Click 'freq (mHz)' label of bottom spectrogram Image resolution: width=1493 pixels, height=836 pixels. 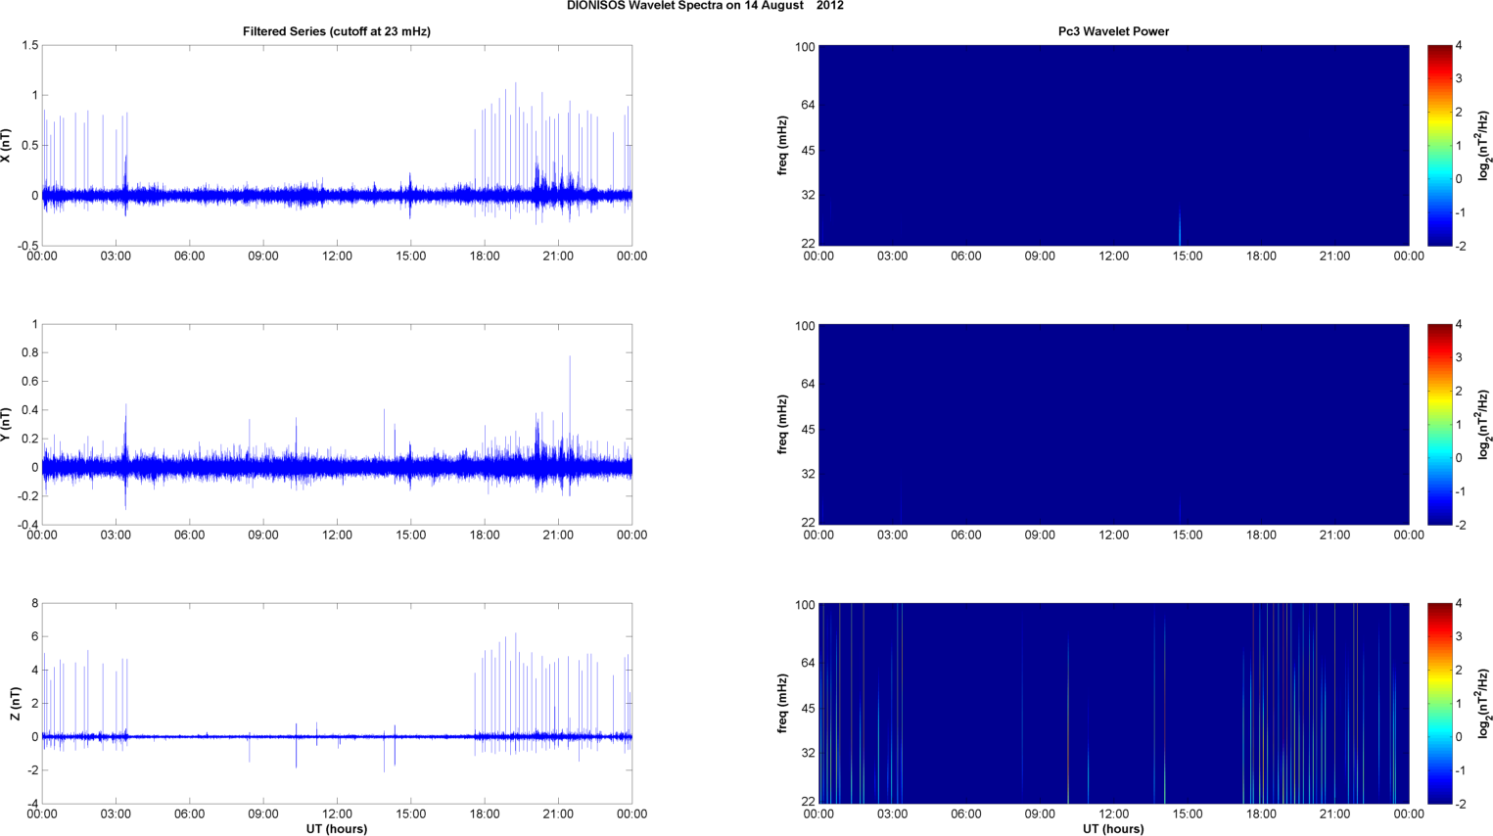(783, 704)
